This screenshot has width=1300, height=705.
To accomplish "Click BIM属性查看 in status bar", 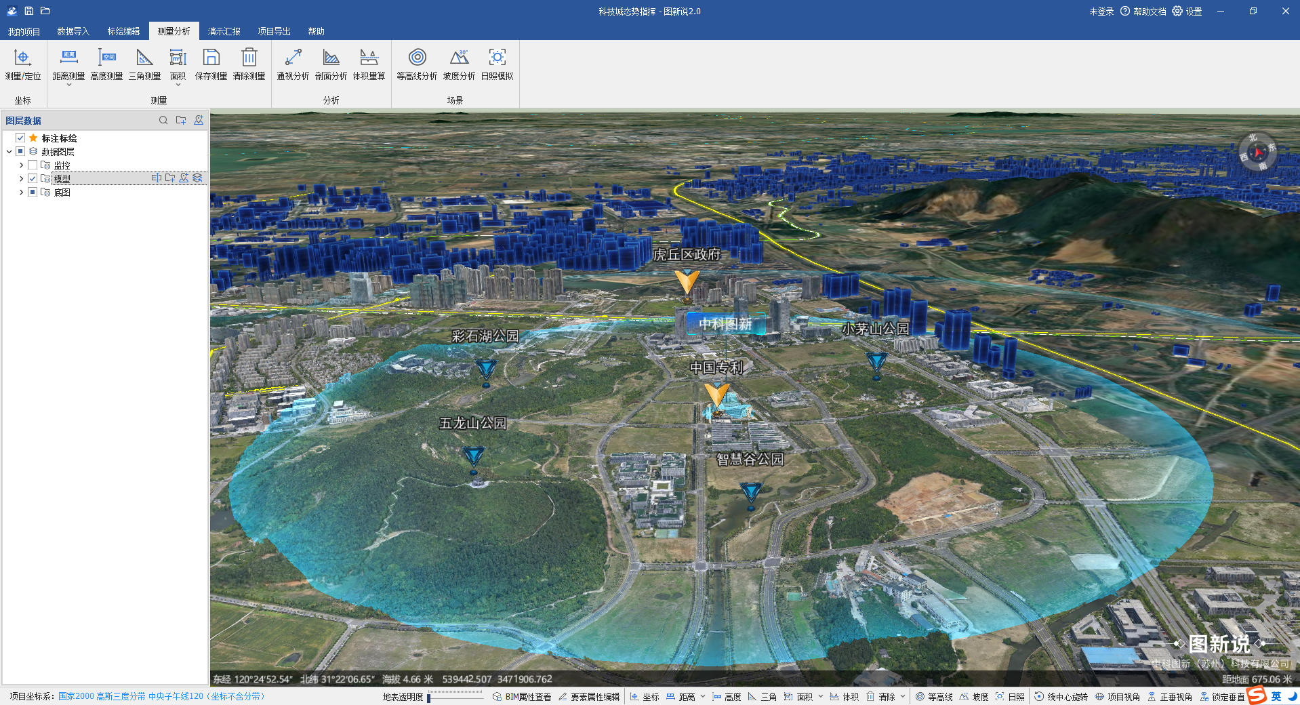I will (522, 697).
